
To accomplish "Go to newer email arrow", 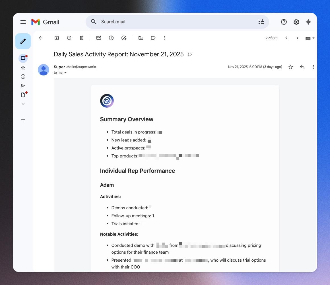I will (286, 38).
